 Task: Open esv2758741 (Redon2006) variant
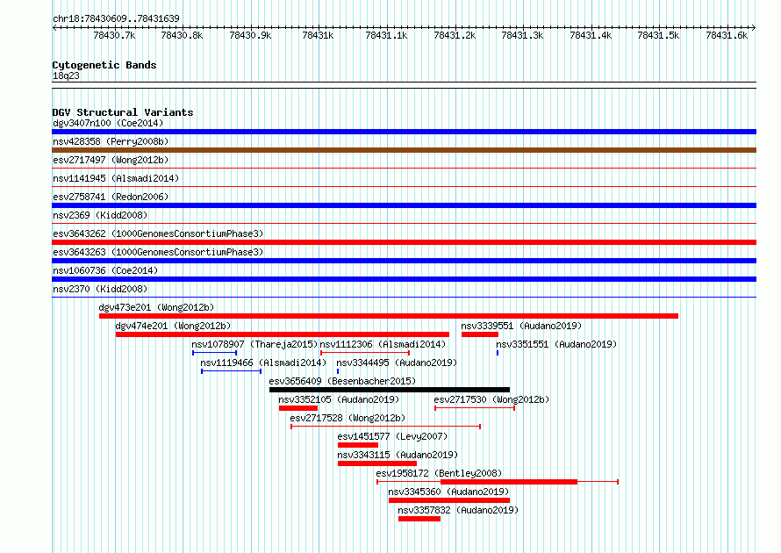[x=111, y=197]
